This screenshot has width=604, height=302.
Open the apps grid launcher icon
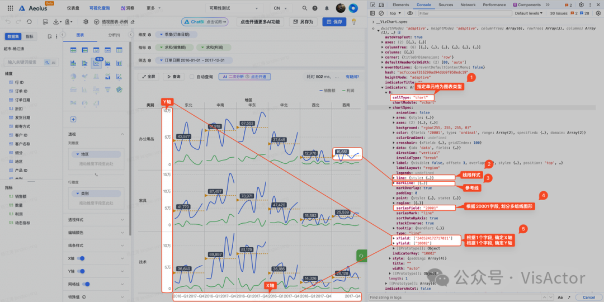(11, 8)
